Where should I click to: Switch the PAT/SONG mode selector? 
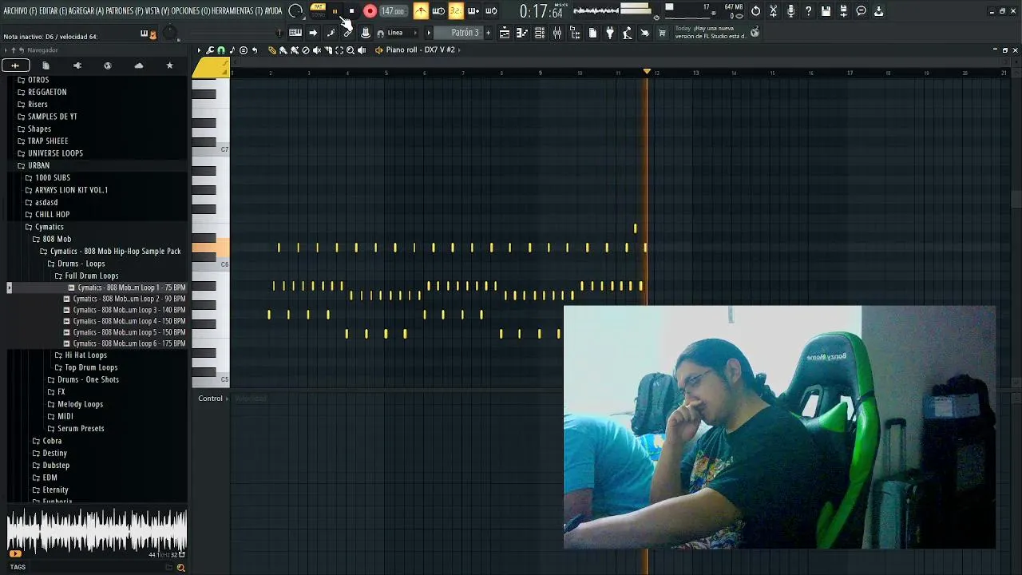tap(318, 11)
